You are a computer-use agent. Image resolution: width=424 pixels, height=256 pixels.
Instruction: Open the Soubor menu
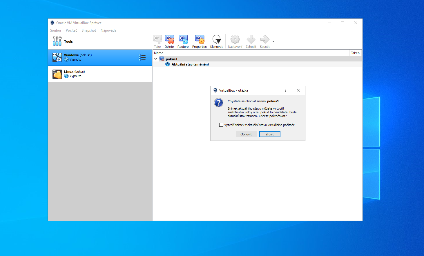coord(56,30)
